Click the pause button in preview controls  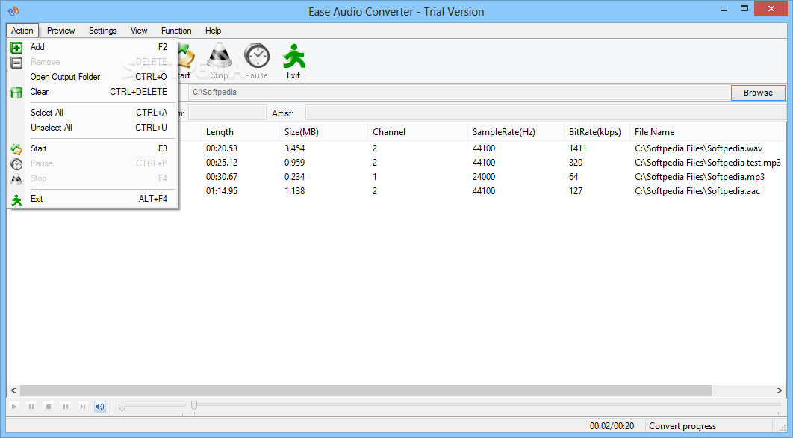click(x=31, y=406)
